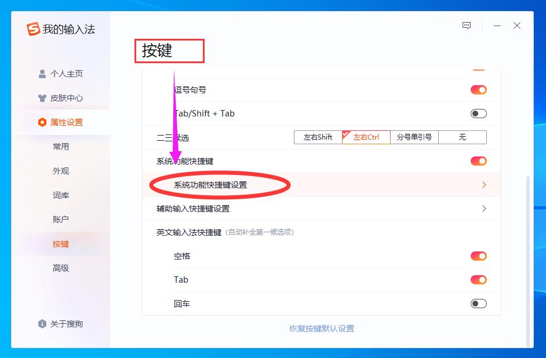Screen dimensions: 546x358
Task: Click the arrow beside 辅助输入快捷键设置
Action: pyautogui.click(x=484, y=209)
